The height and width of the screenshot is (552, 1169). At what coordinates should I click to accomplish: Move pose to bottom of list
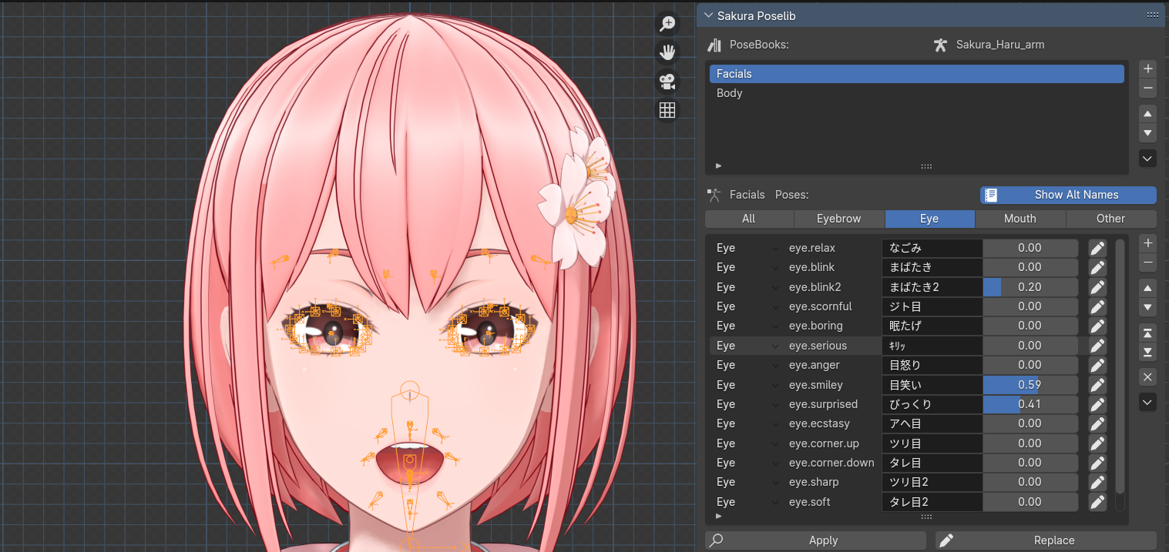tap(1147, 352)
